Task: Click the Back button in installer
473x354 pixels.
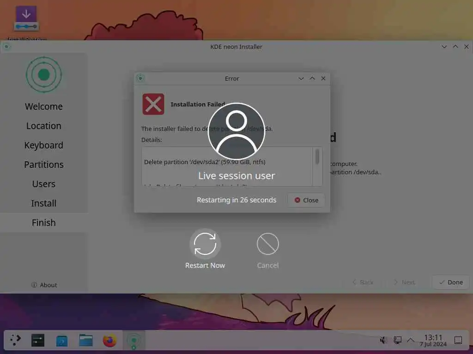Action: (363, 283)
